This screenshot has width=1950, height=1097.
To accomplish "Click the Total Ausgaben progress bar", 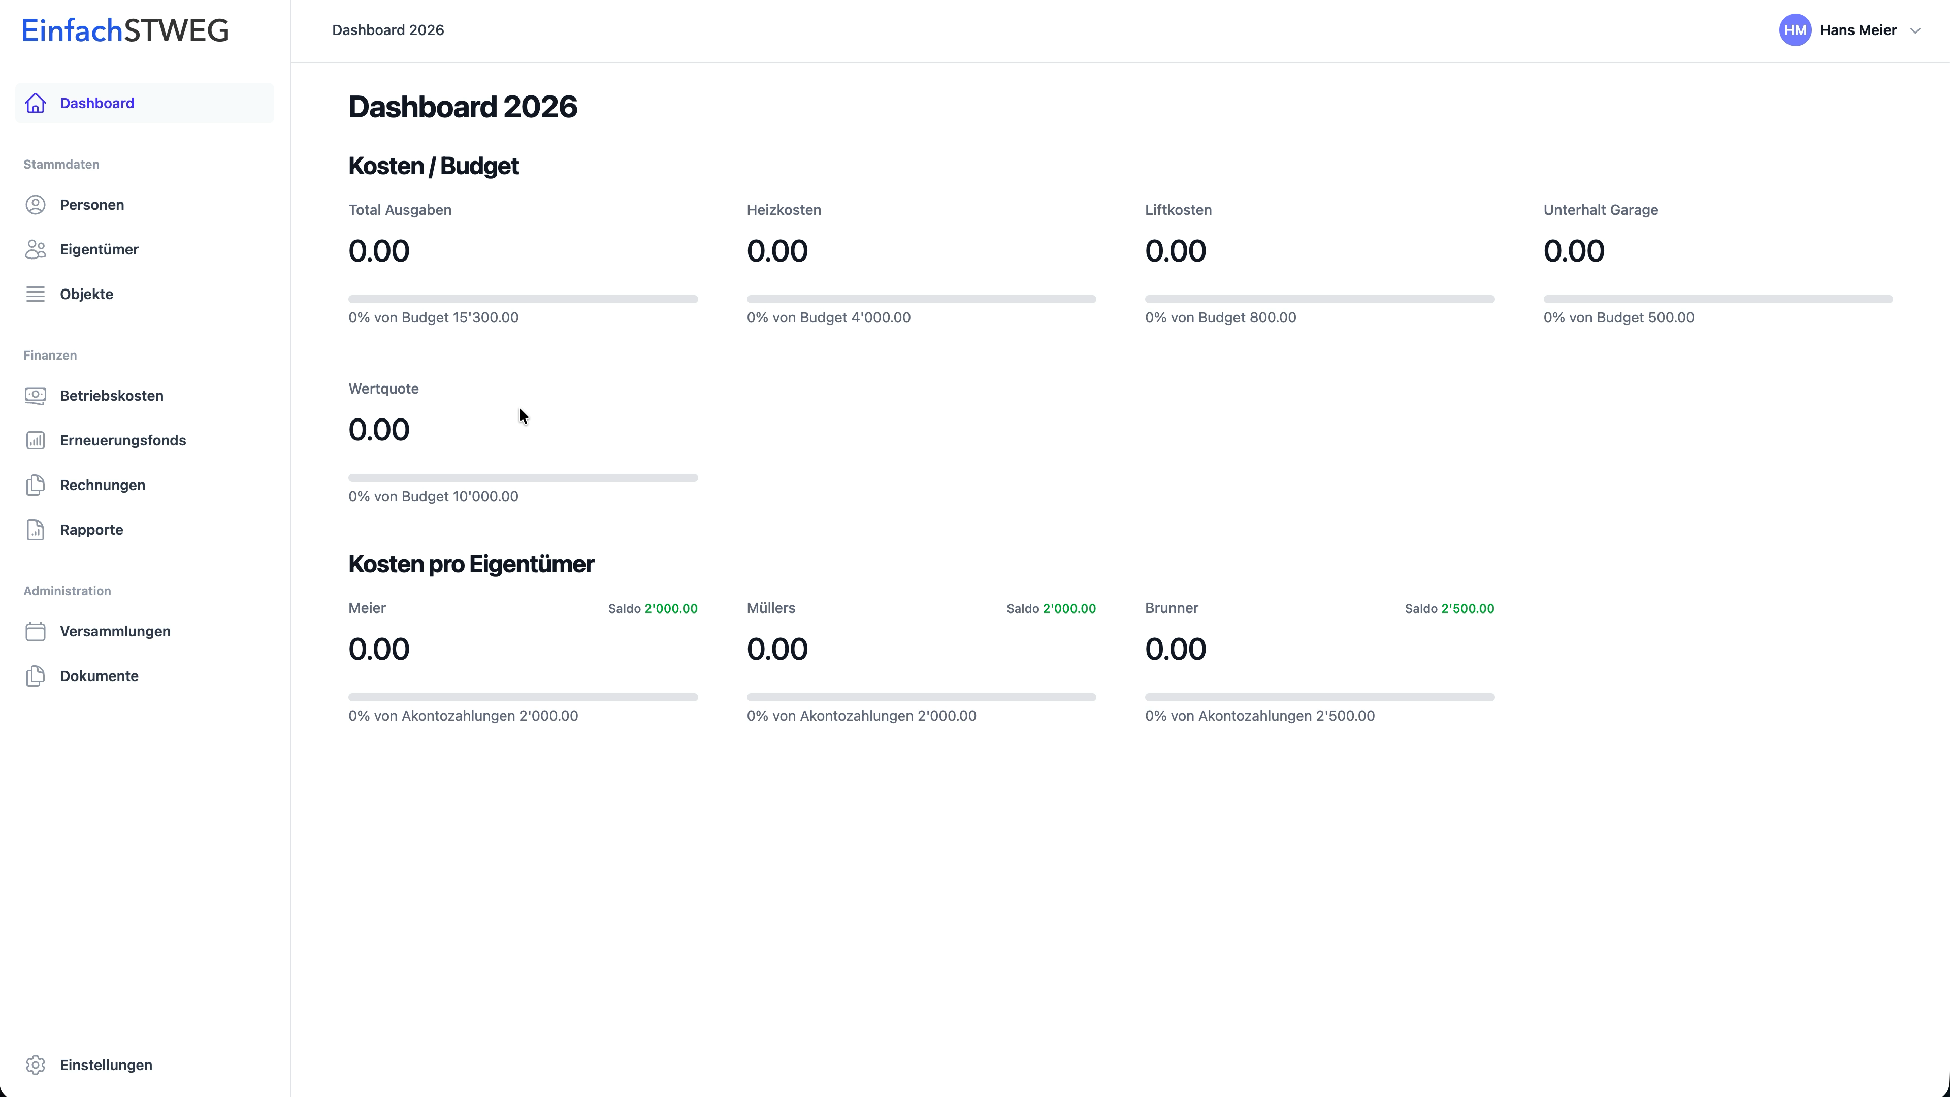I will pos(523,299).
